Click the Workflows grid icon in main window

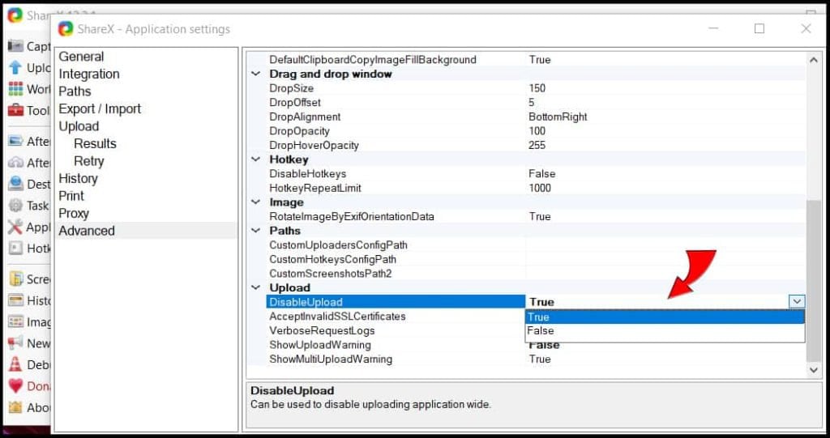16,89
